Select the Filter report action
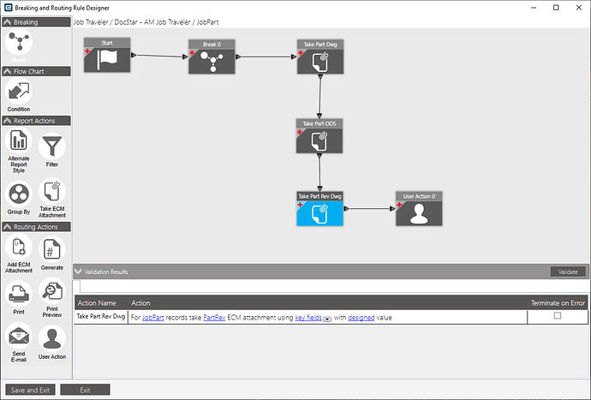 coord(52,146)
